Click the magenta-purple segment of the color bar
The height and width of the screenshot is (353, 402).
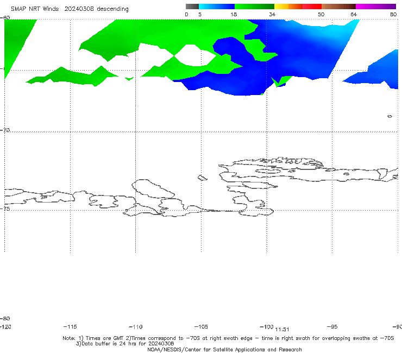coord(376,7)
